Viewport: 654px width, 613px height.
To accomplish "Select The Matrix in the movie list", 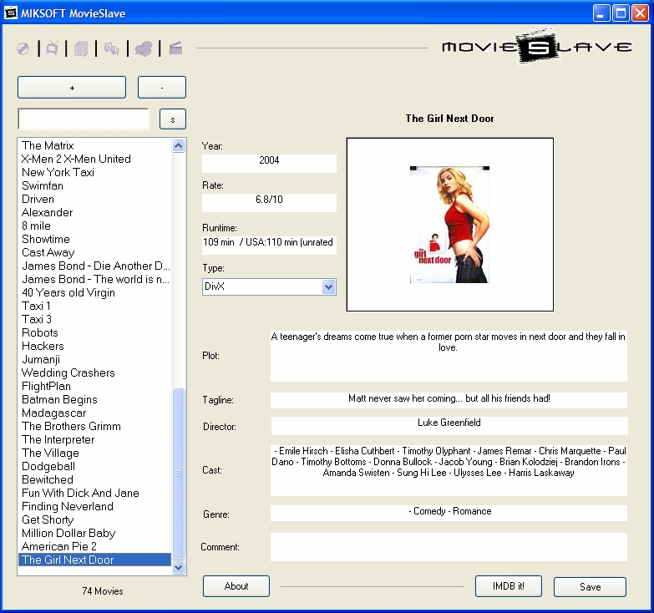I will (95, 145).
